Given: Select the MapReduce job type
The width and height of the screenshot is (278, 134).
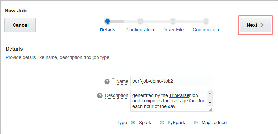Looking at the screenshot, I should [196, 123].
